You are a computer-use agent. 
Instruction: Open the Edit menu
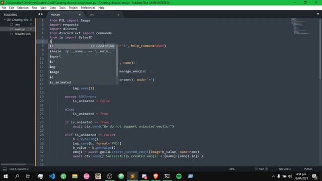pyautogui.click(x=12, y=8)
